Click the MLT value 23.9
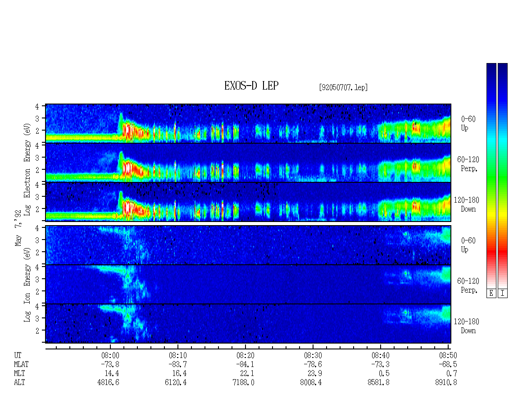Screen dimensions: 509x394 [314, 374]
